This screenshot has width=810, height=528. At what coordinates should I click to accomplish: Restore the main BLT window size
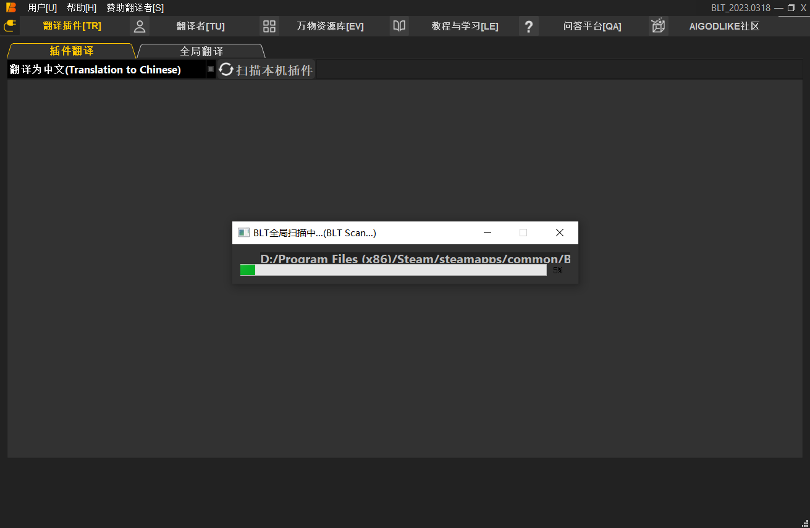791,8
